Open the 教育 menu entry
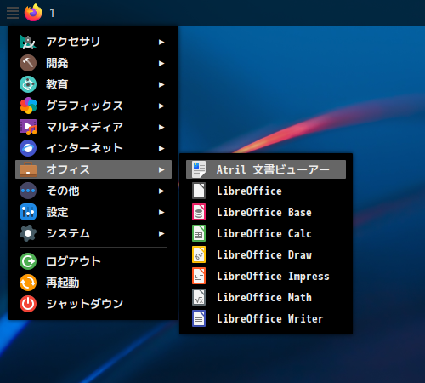This screenshot has height=383, width=425. click(x=93, y=84)
